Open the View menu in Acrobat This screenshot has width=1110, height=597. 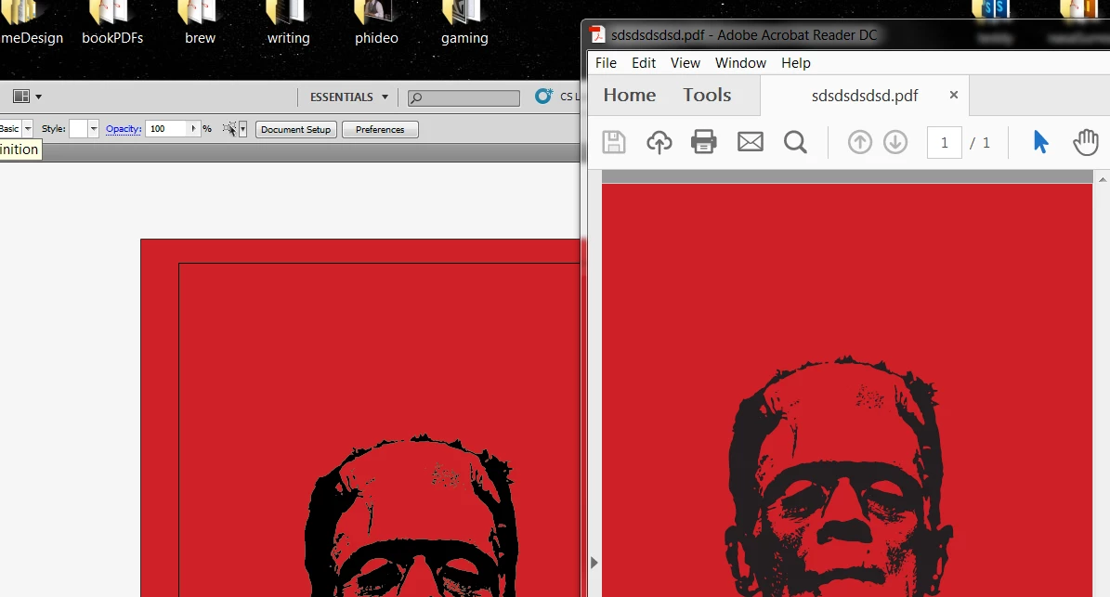click(x=686, y=63)
